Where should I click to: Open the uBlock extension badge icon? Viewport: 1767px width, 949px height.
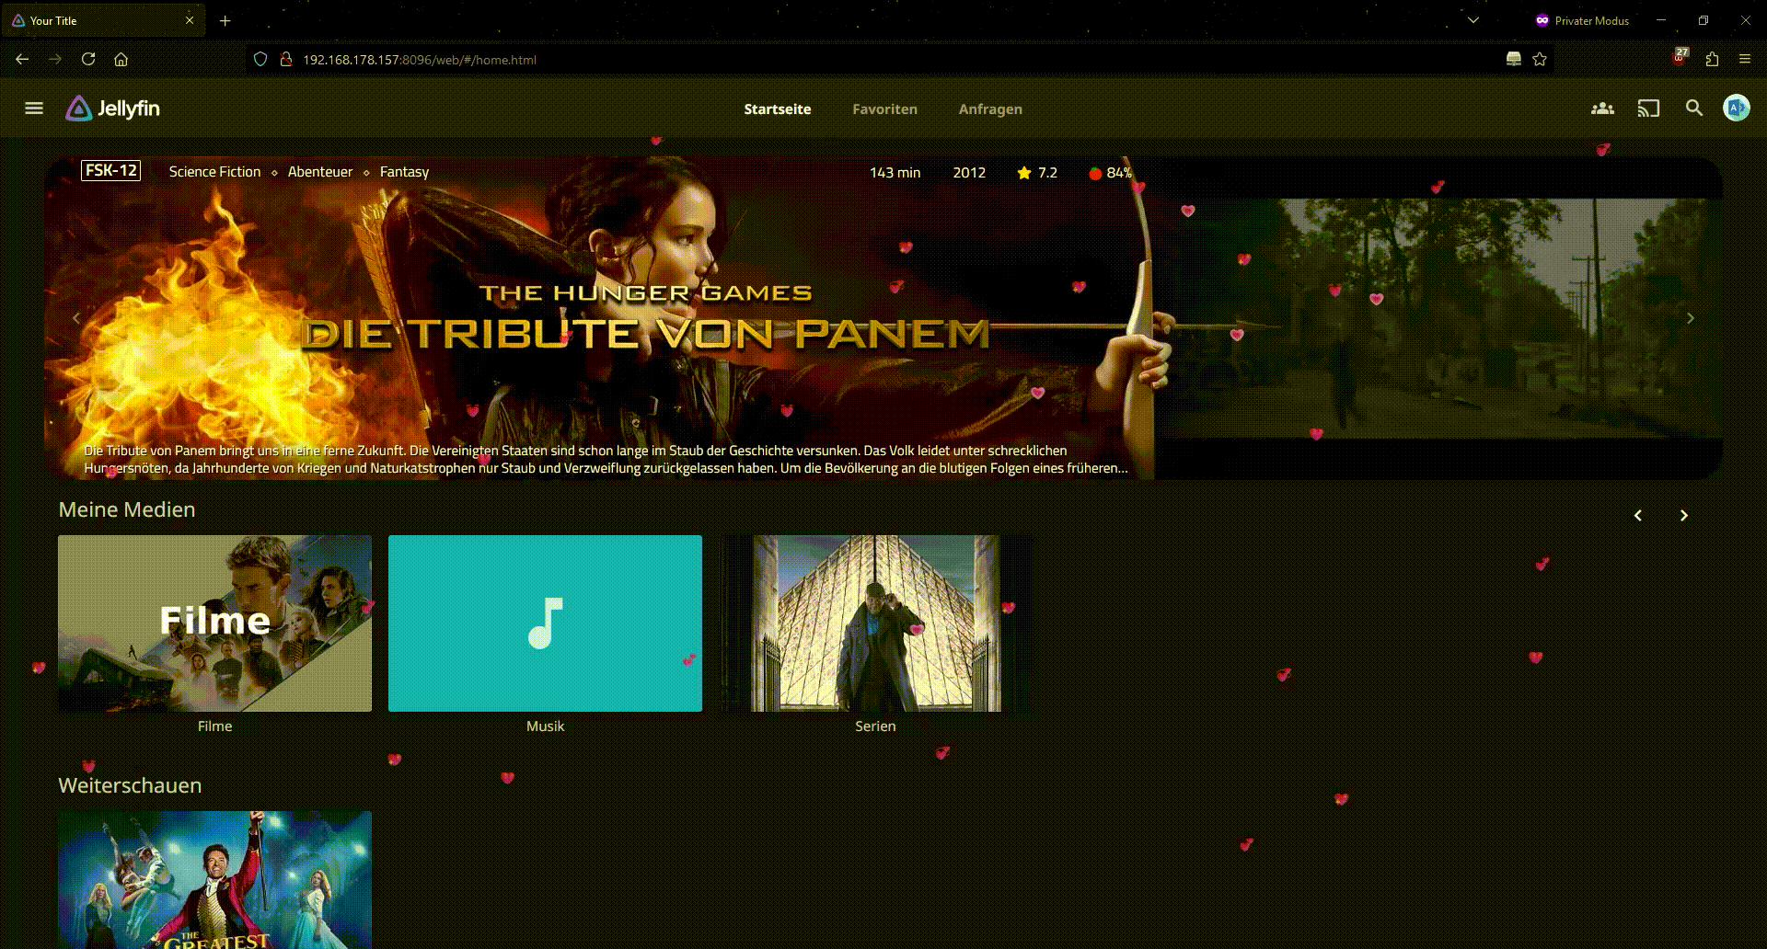(x=1680, y=58)
